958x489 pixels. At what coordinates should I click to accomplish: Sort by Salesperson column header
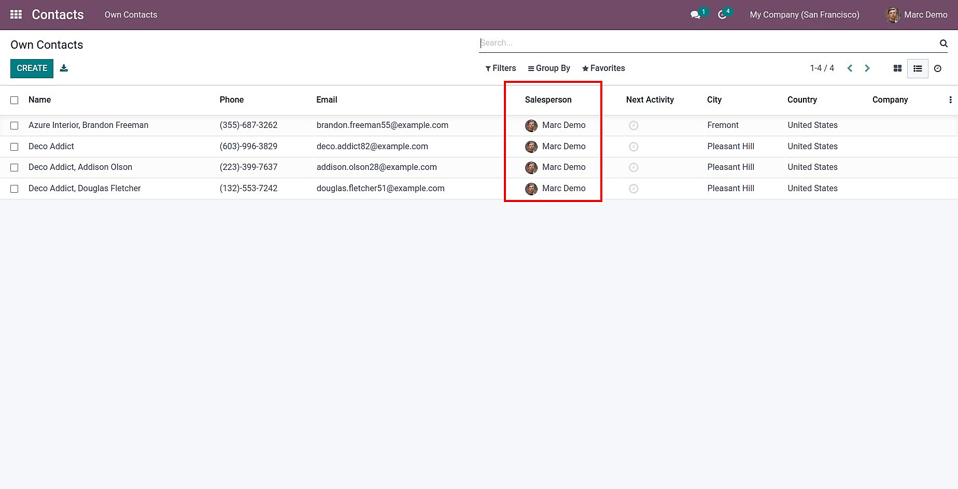click(548, 99)
